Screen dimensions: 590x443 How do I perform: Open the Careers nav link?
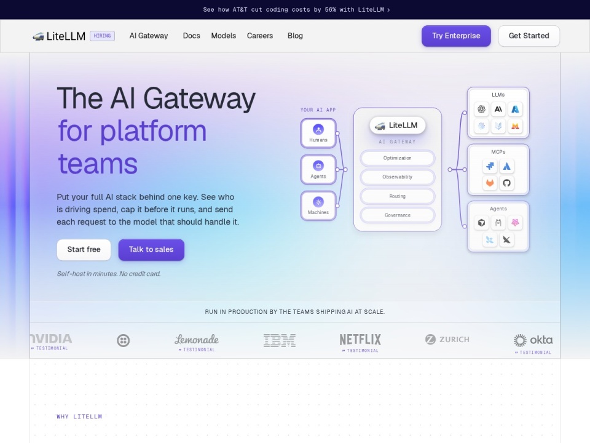(259, 36)
